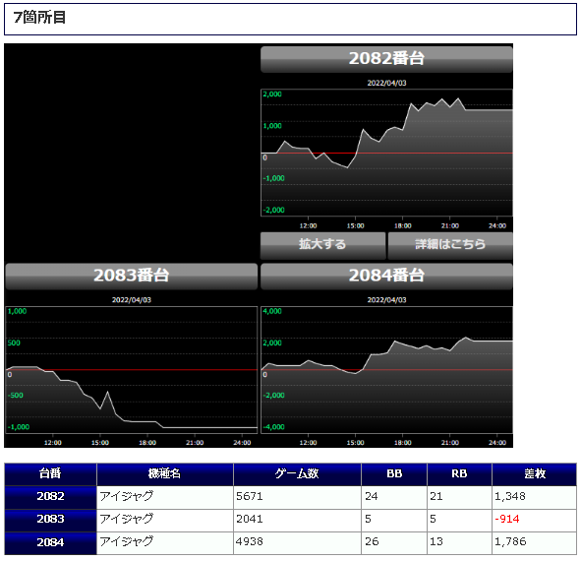The image size is (581, 561).
Task: Click the 台番 column header
Action: (50, 474)
